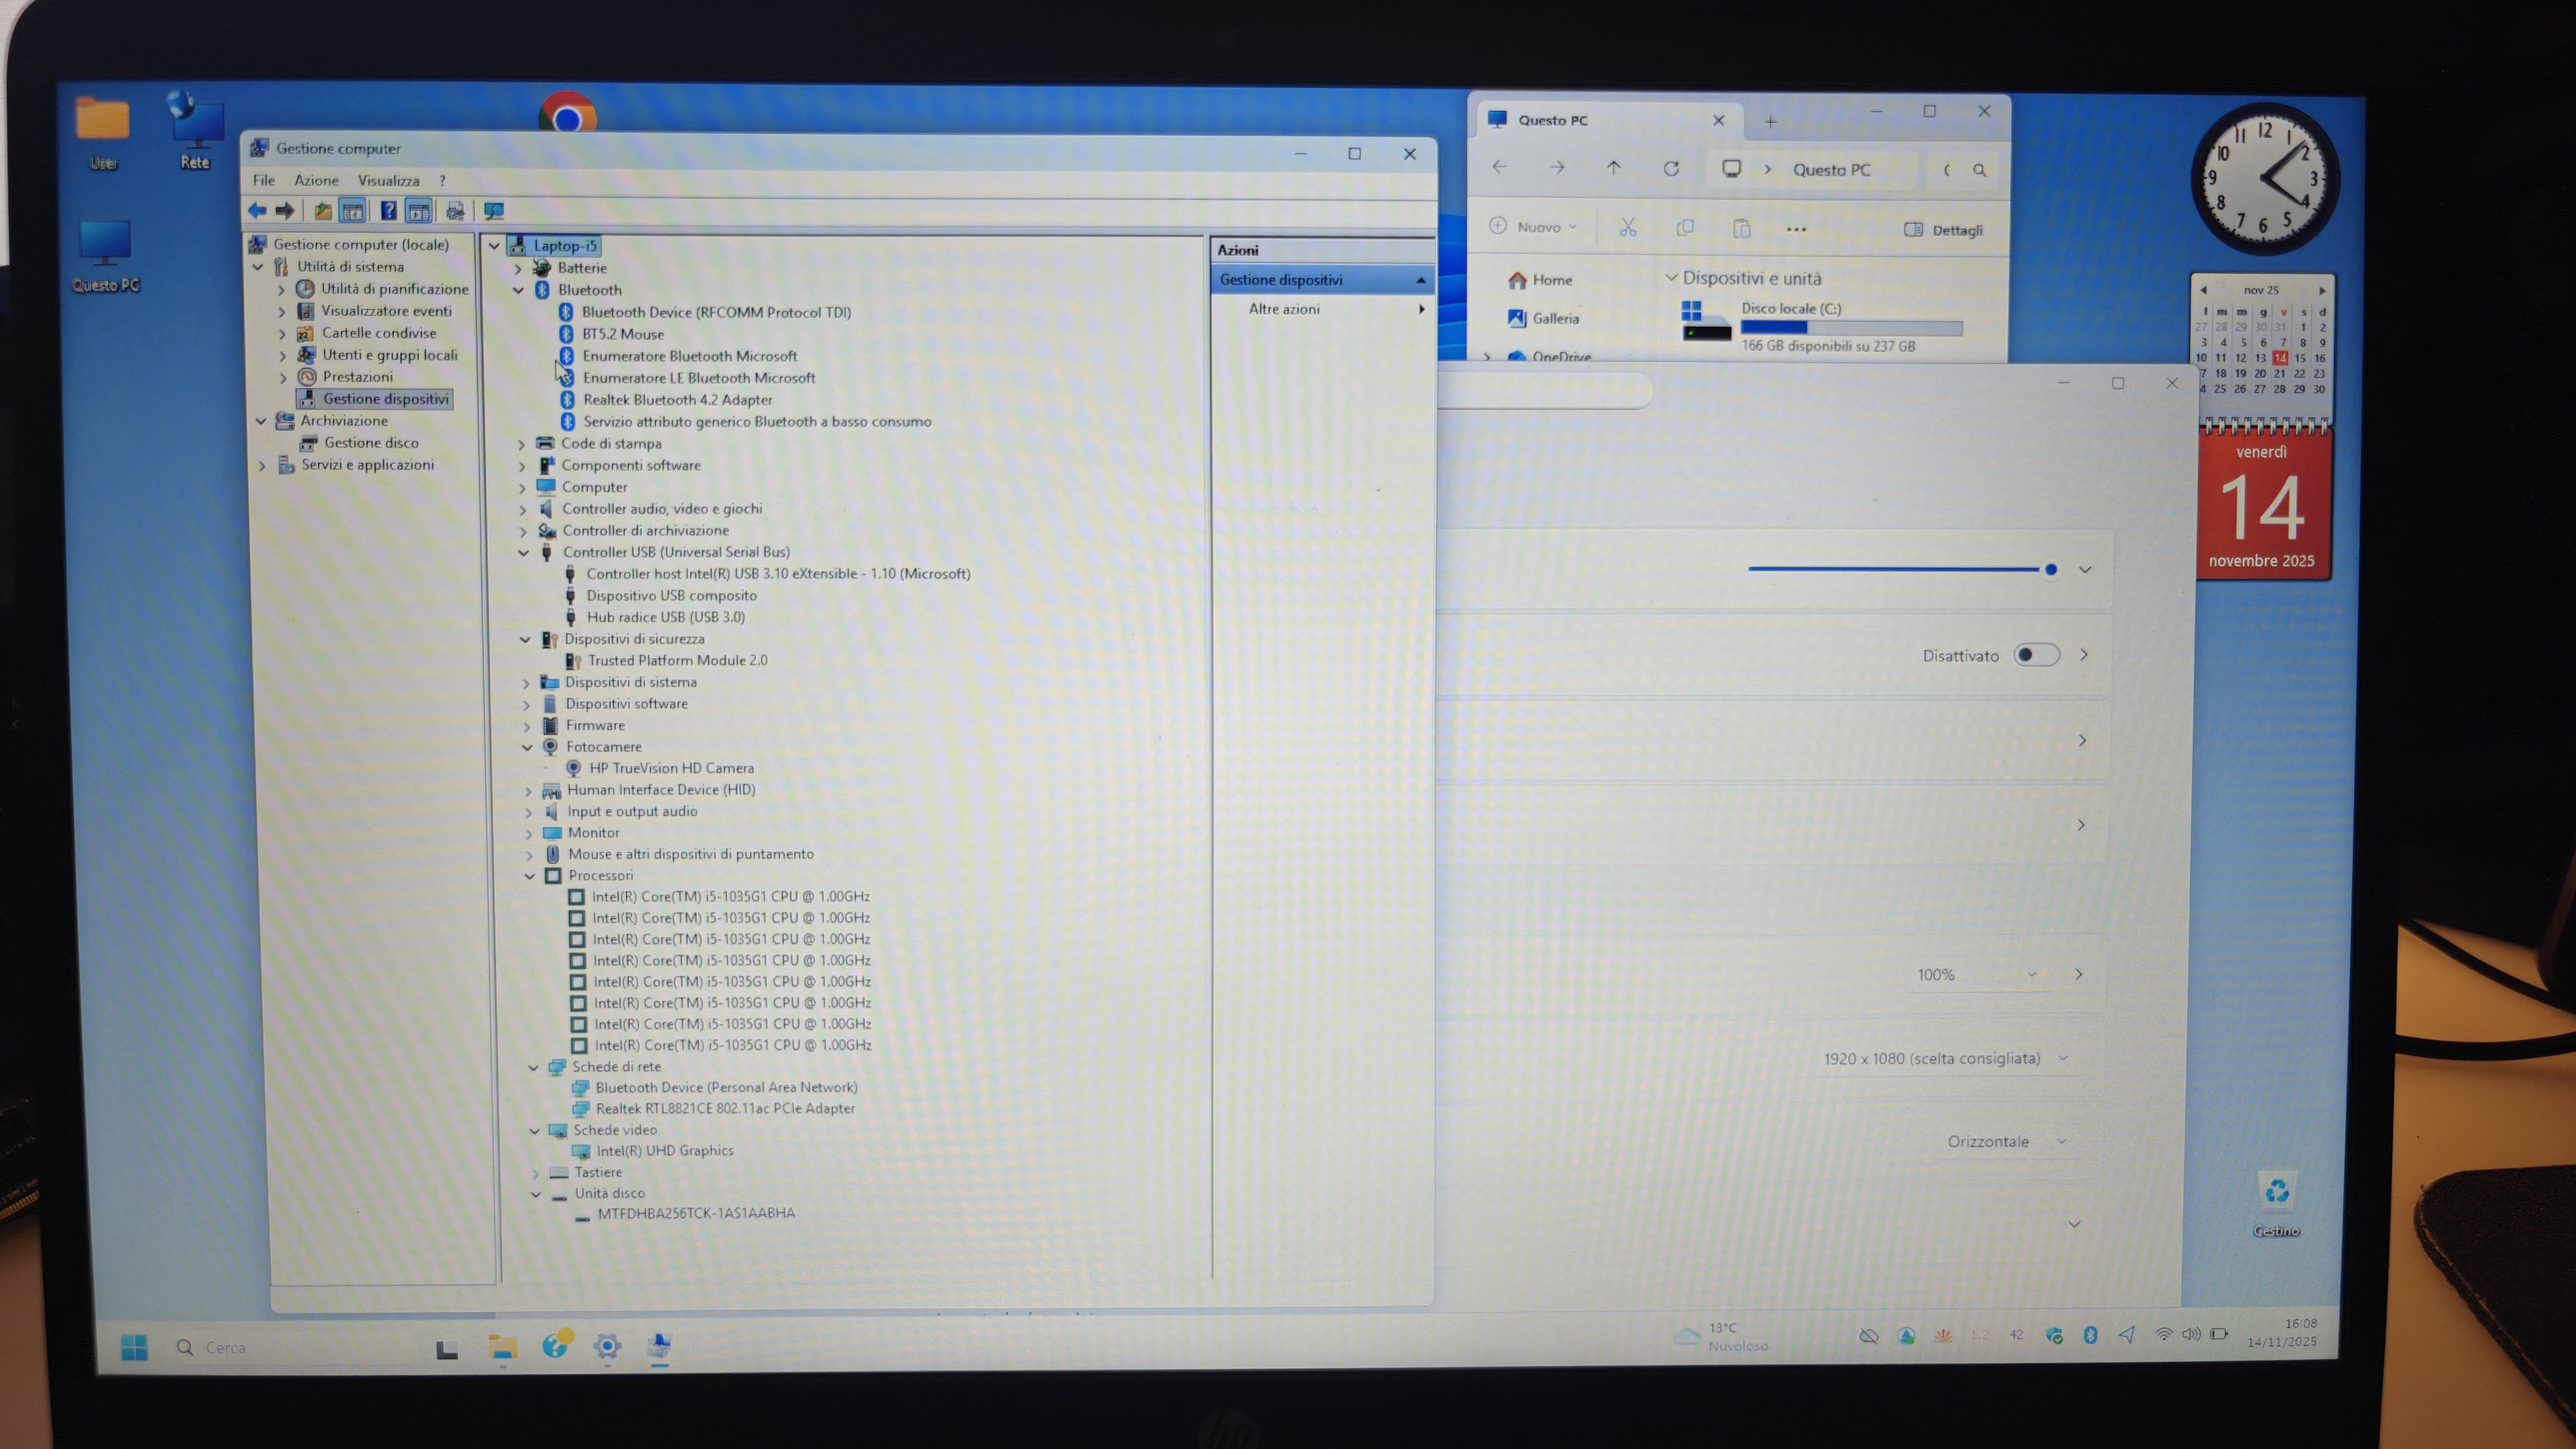Image resolution: width=2576 pixels, height=1449 pixels.
Task: Click the brightness slider handle
Action: point(2051,569)
